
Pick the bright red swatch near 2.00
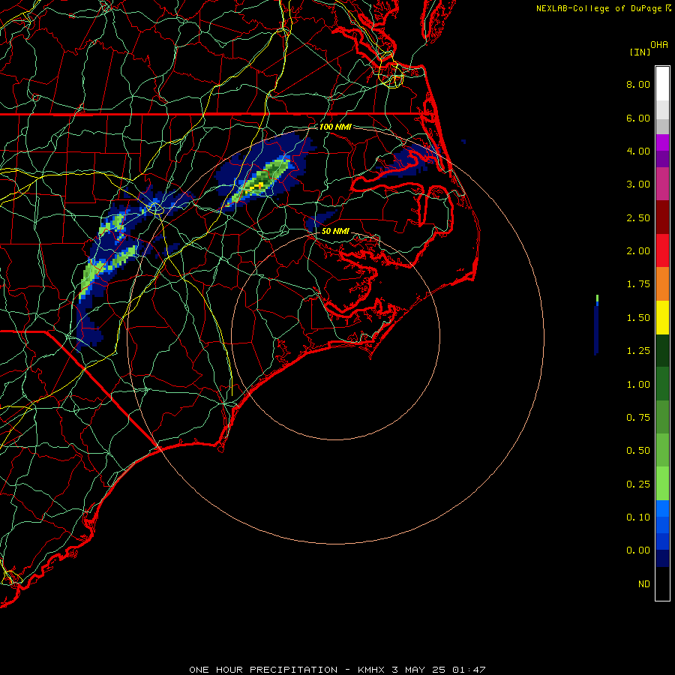click(662, 250)
